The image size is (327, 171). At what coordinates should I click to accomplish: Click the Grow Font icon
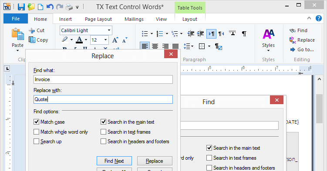coord(115,40)
